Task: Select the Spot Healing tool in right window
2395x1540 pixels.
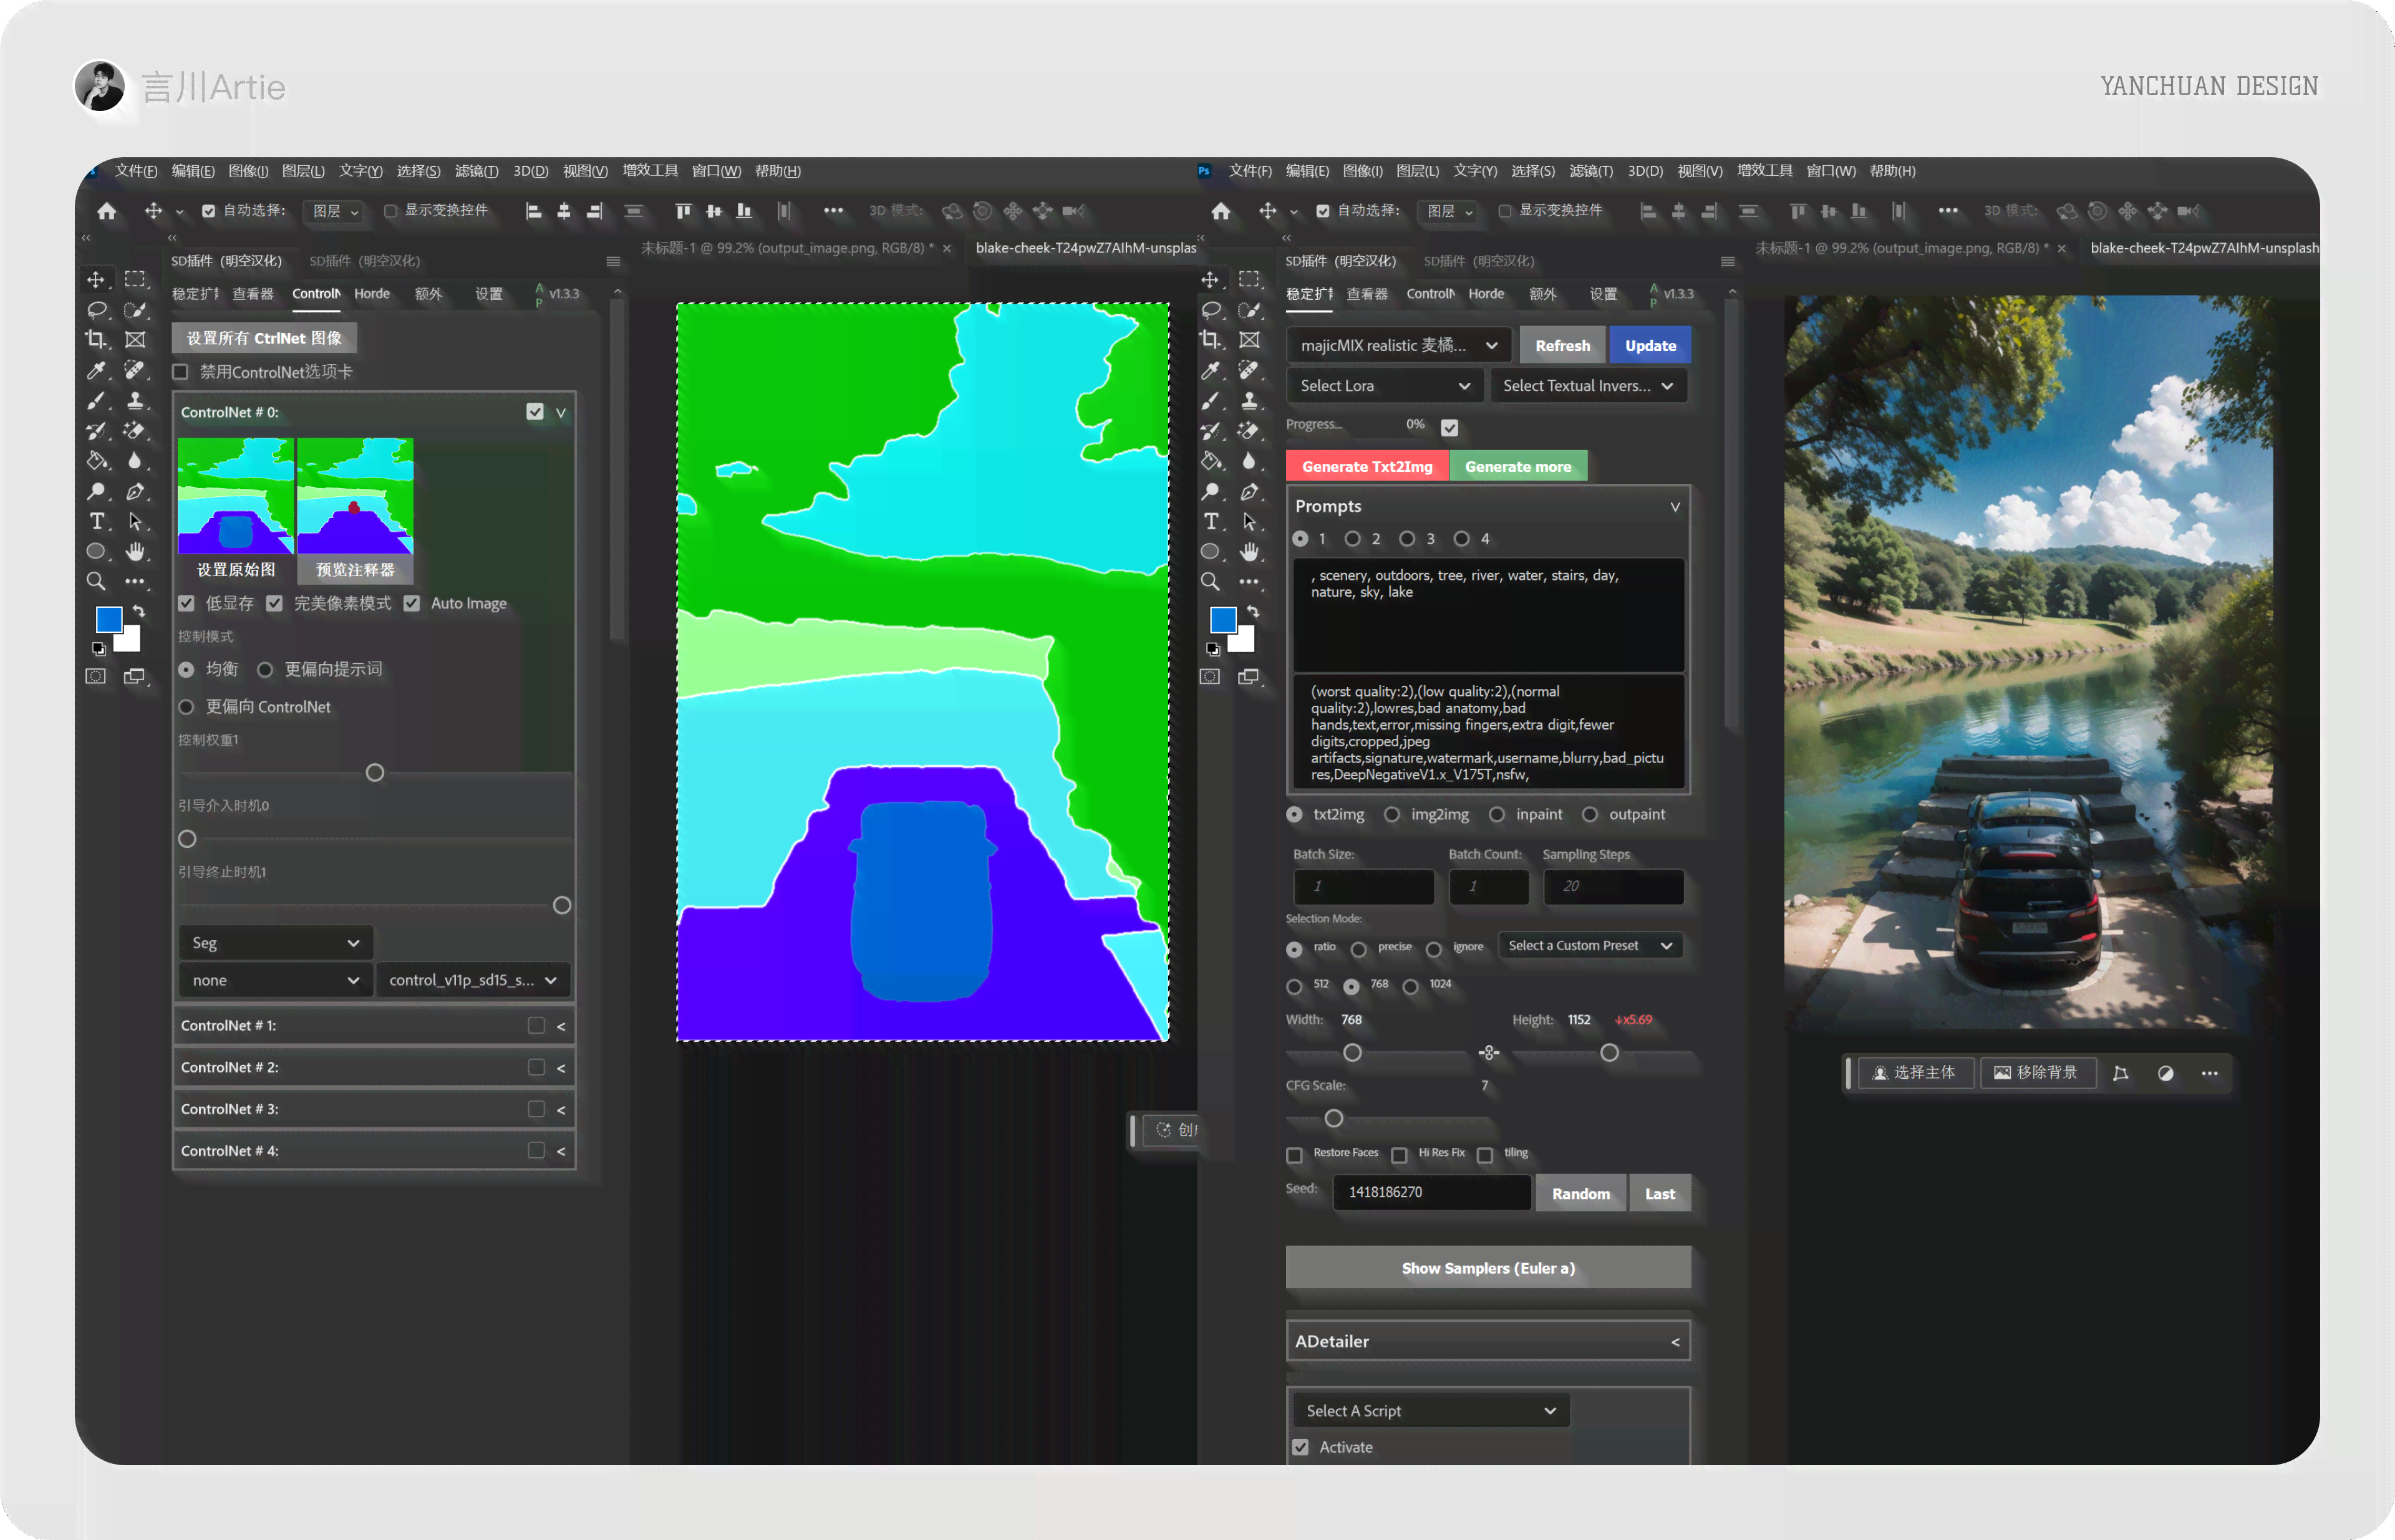Action: point(1249,370)
